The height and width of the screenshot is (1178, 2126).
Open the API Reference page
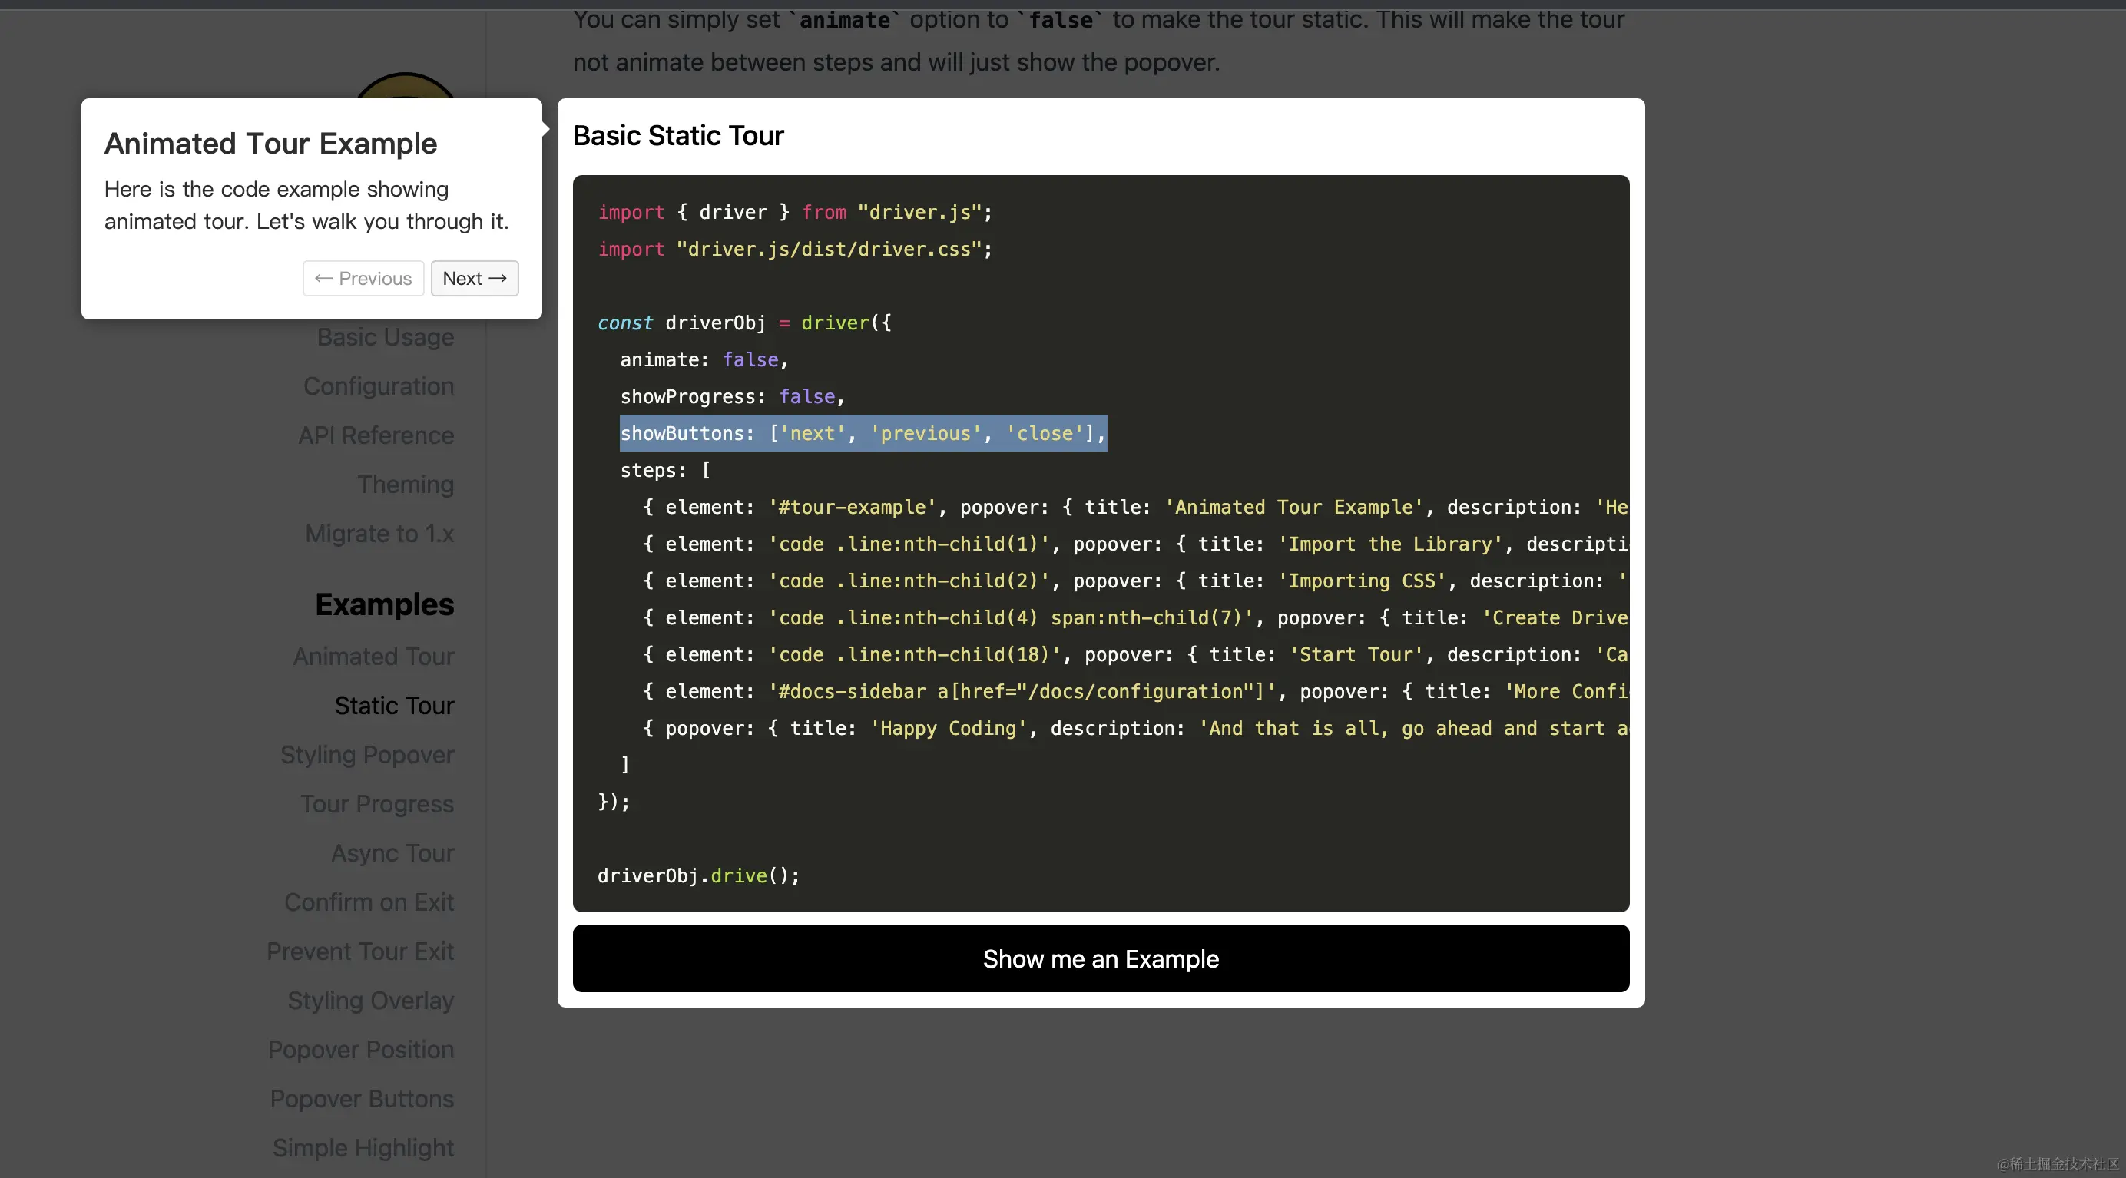(x=376, y=435)
